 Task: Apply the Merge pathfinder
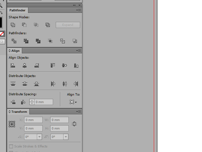tap(38, 41)
